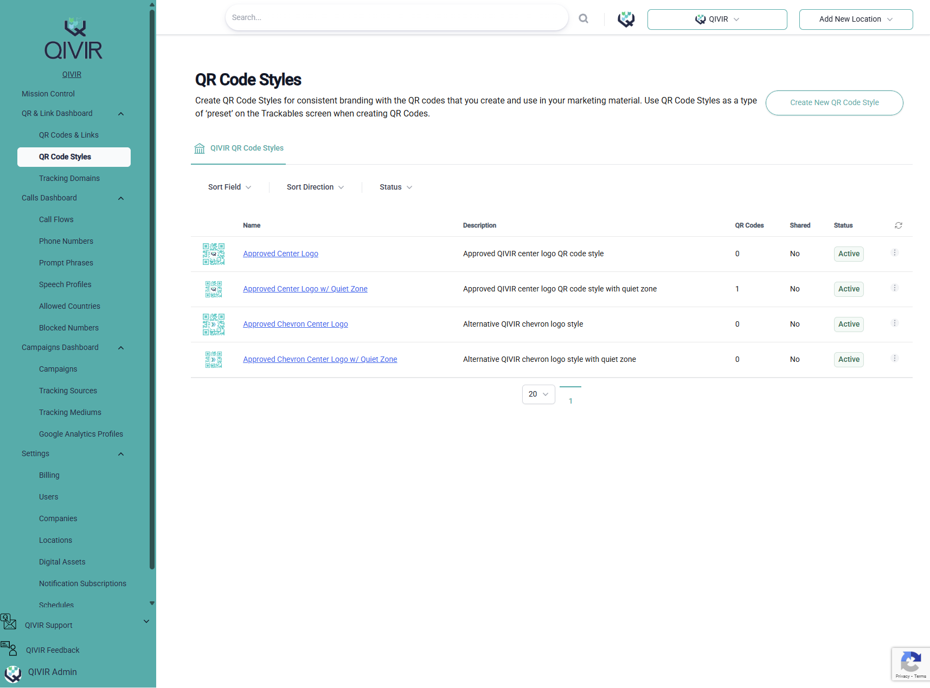Open the page size 20 selector

tap(538, 394)
